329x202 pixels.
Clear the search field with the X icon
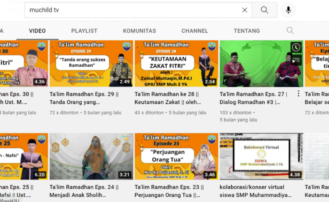244,10
